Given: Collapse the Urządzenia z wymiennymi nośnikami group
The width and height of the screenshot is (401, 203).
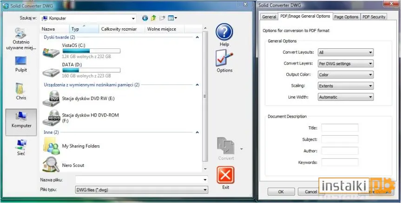Looking at the screenshot, I should coord(197,85).
